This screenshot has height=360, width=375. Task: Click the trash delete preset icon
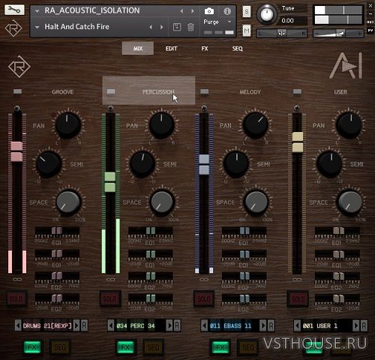(190, 27)
